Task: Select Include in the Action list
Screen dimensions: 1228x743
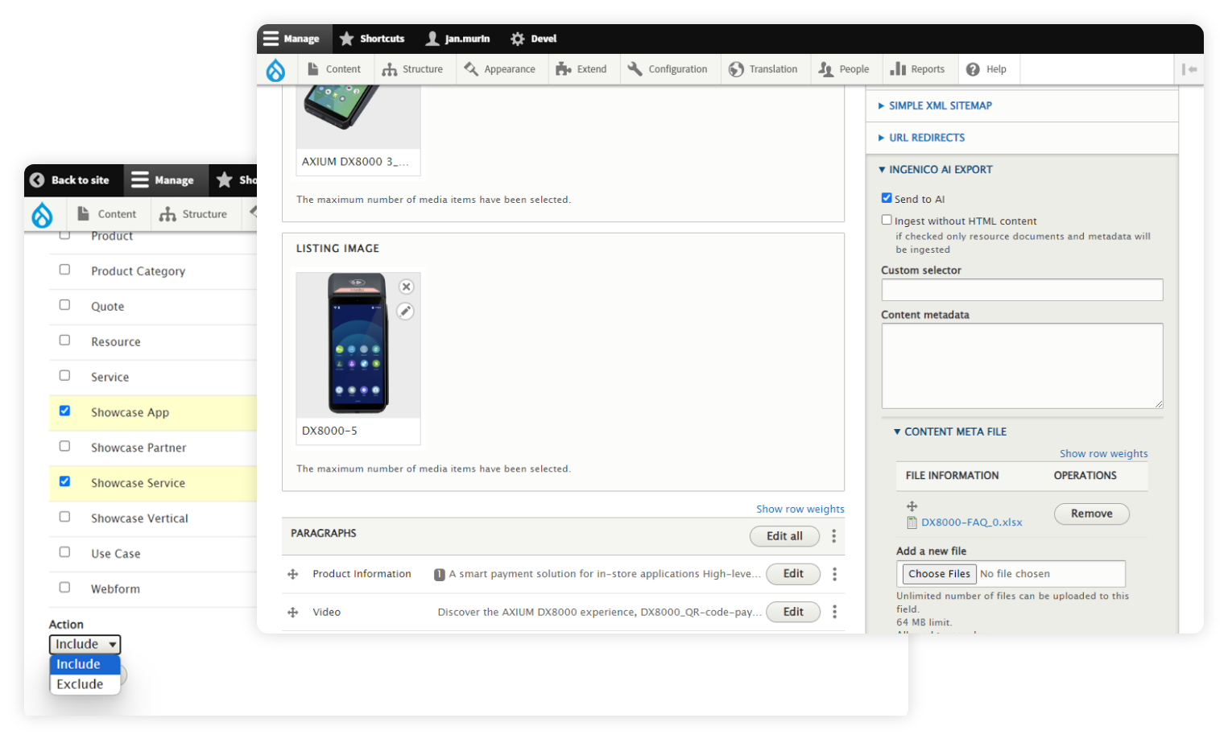Action: point(85,664)
